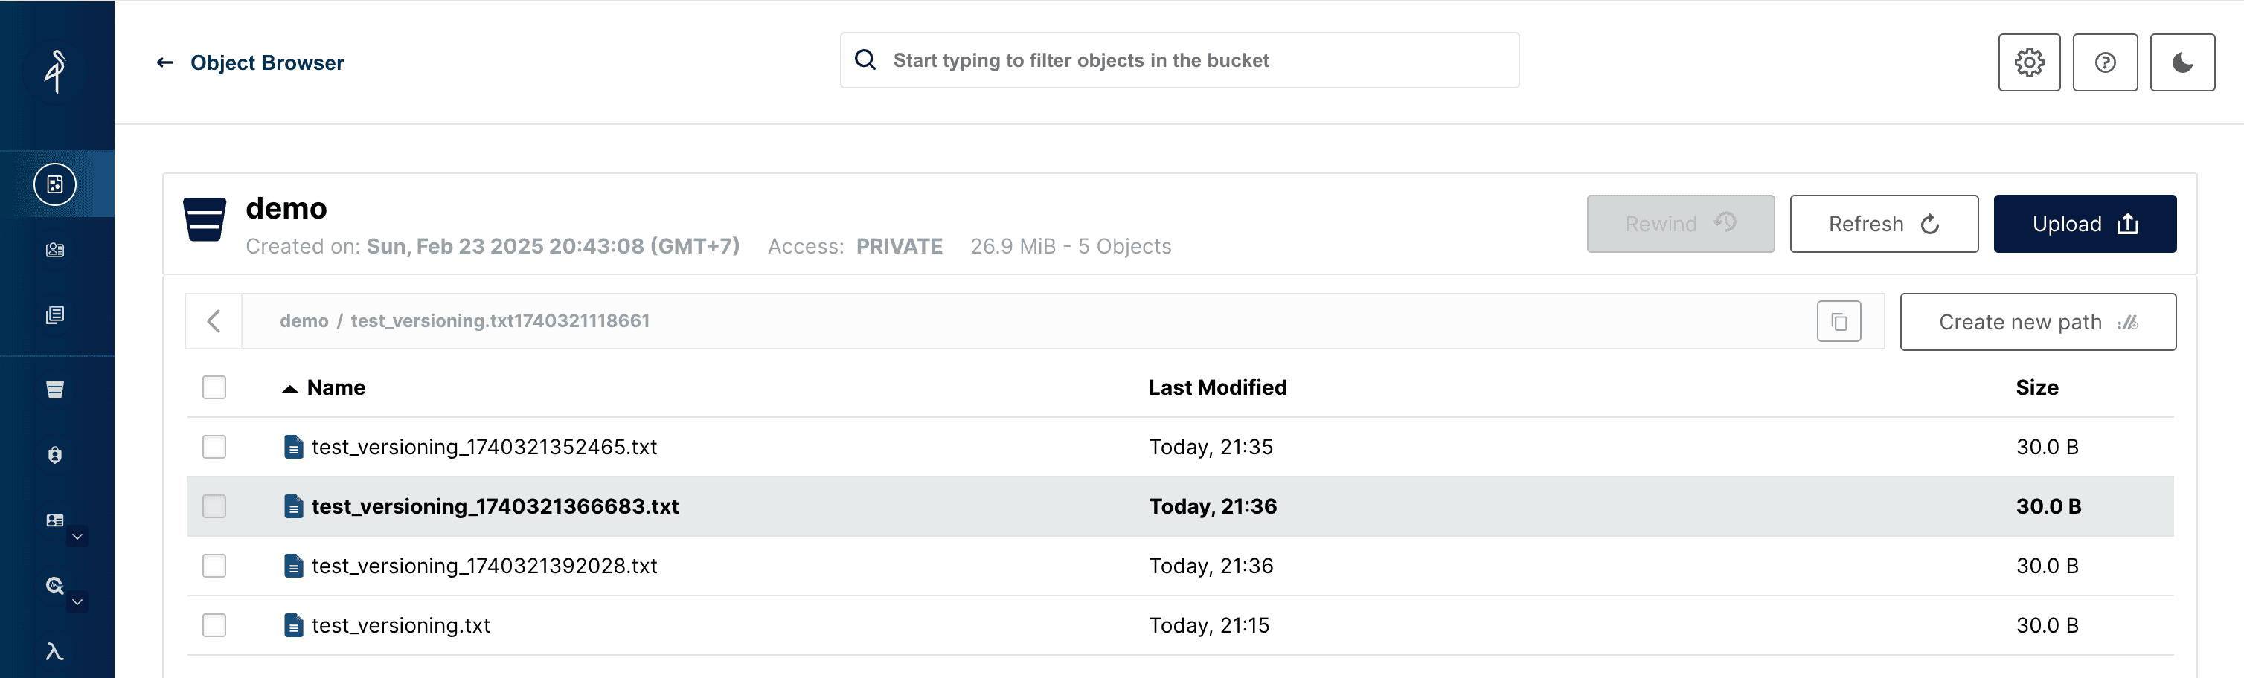Check the box for test_versioning_1740321352465.txt
The width and height of the screenshot is (2244, 678).
point(214,448)
